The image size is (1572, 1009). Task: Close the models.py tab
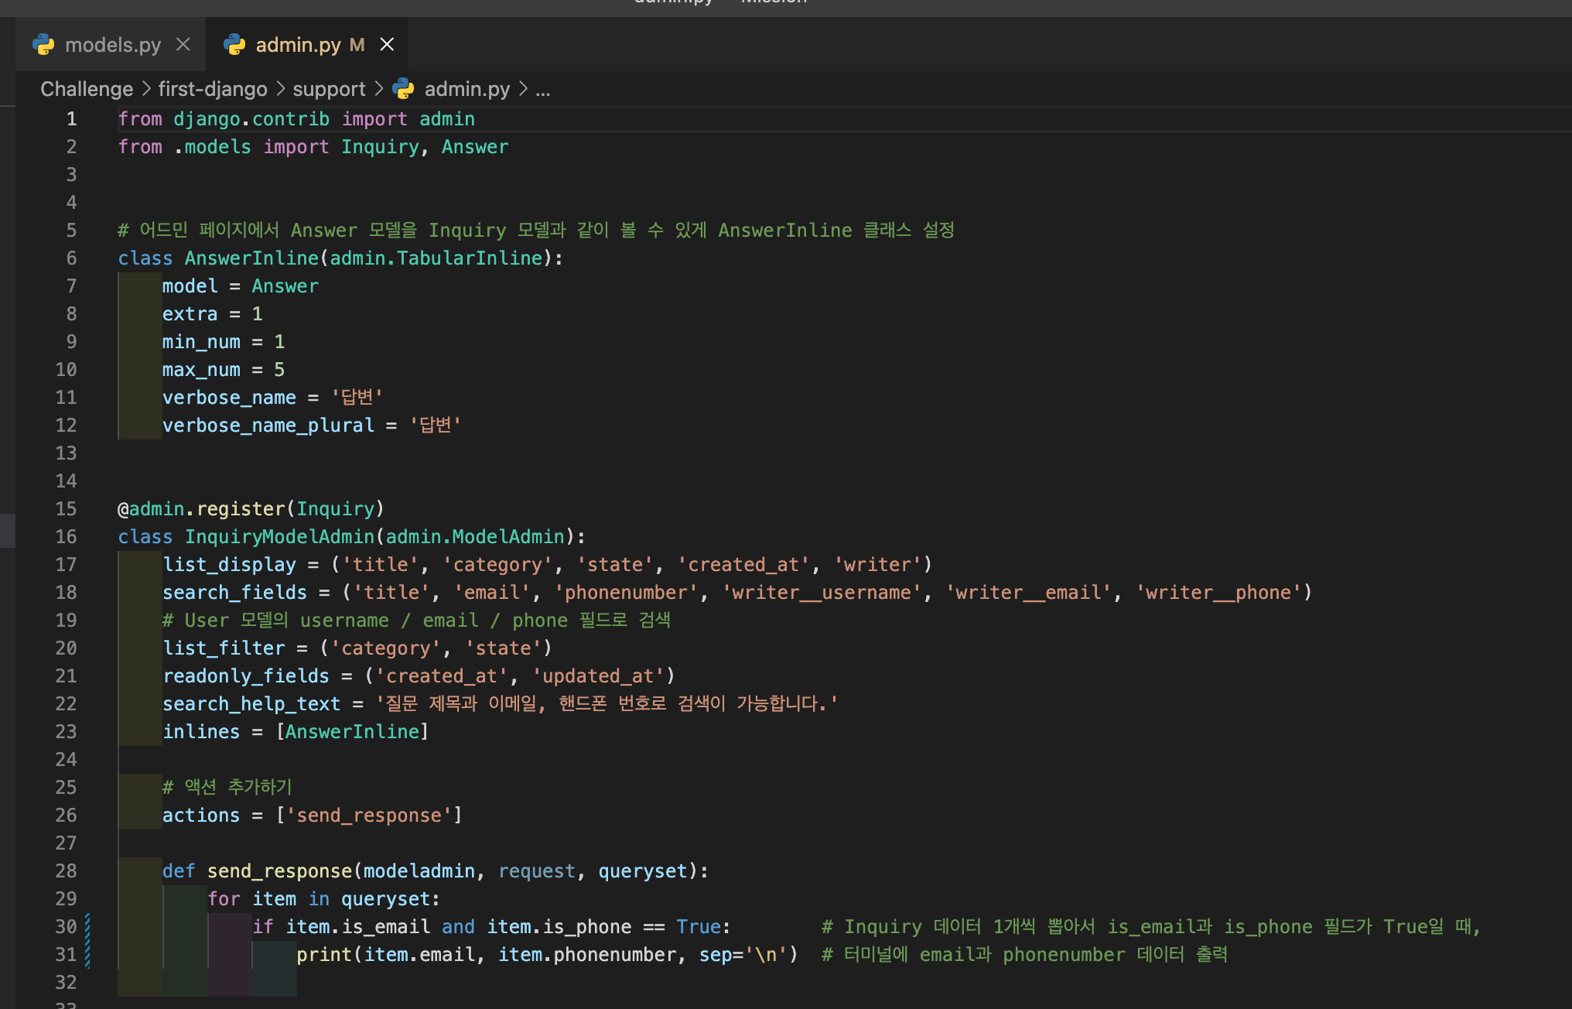tap(183, 45)
